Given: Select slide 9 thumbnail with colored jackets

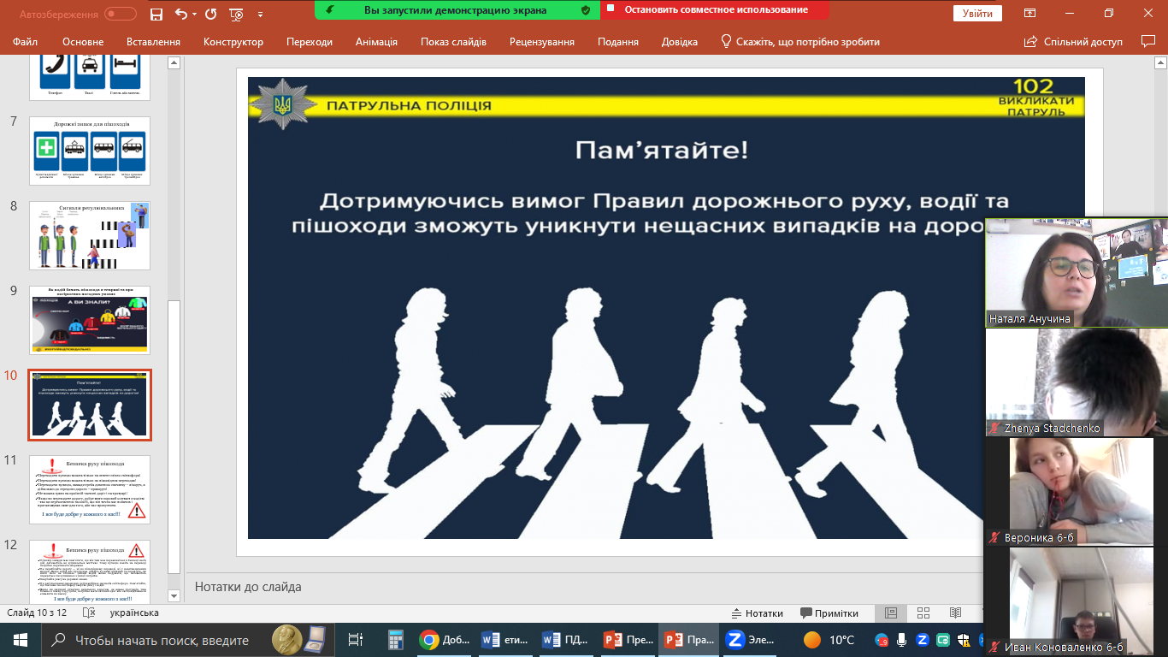Looking at the screenshot, I should [90, 320].
